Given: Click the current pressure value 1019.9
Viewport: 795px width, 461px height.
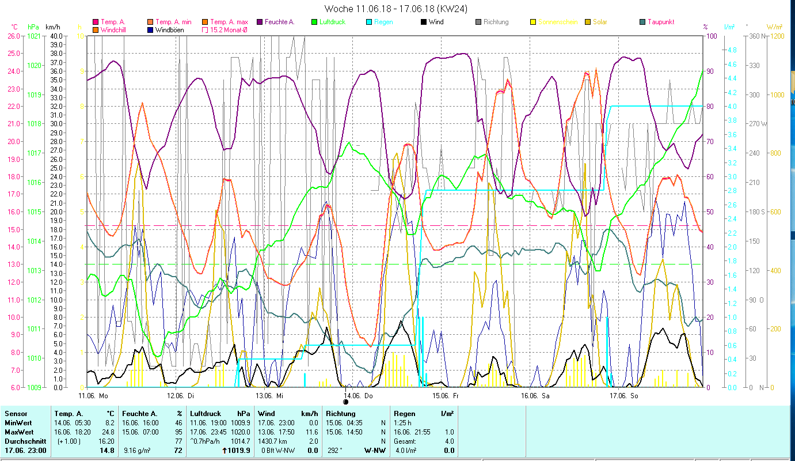Looking at the screenshot, I should [x=239, y=451].
